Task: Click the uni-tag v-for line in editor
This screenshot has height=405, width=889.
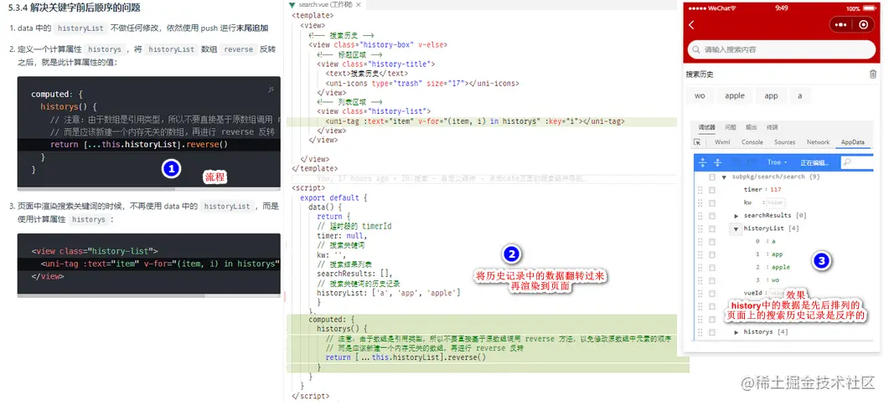Action: pos(475,121)
